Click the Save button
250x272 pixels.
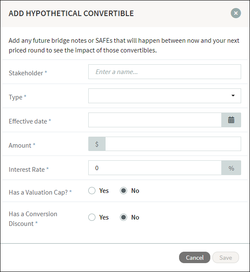[x=226, y=258]
